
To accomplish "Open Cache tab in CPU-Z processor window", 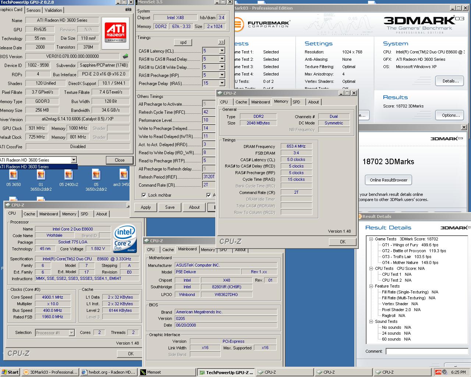I will click(x=29, y=214).
